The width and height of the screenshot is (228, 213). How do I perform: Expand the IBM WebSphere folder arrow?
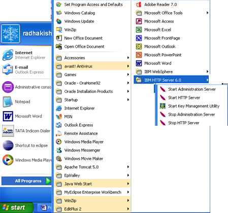[207, 72]
